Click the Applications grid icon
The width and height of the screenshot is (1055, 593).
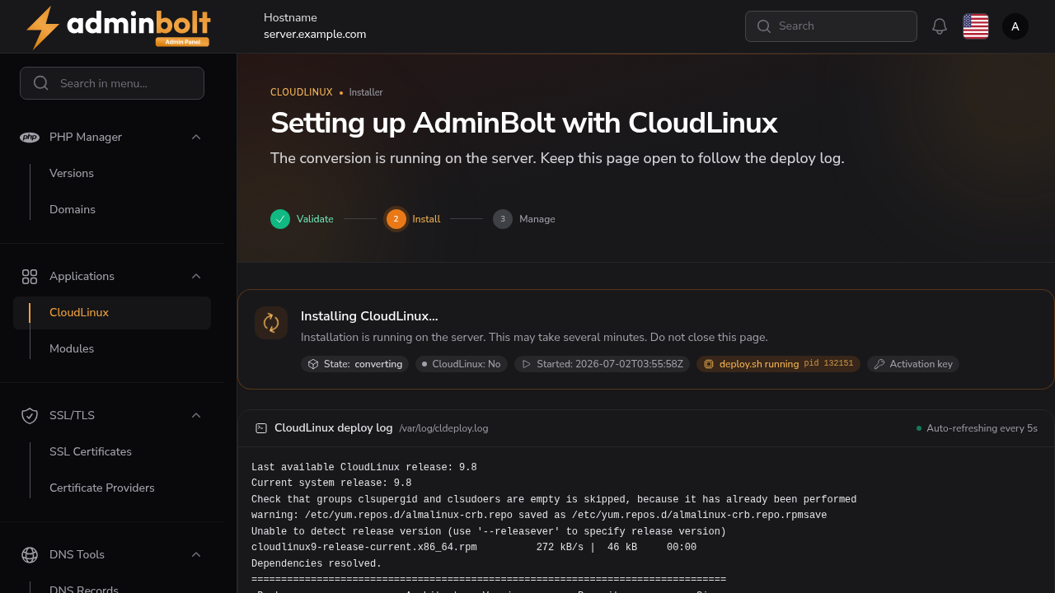pos(30,276)
